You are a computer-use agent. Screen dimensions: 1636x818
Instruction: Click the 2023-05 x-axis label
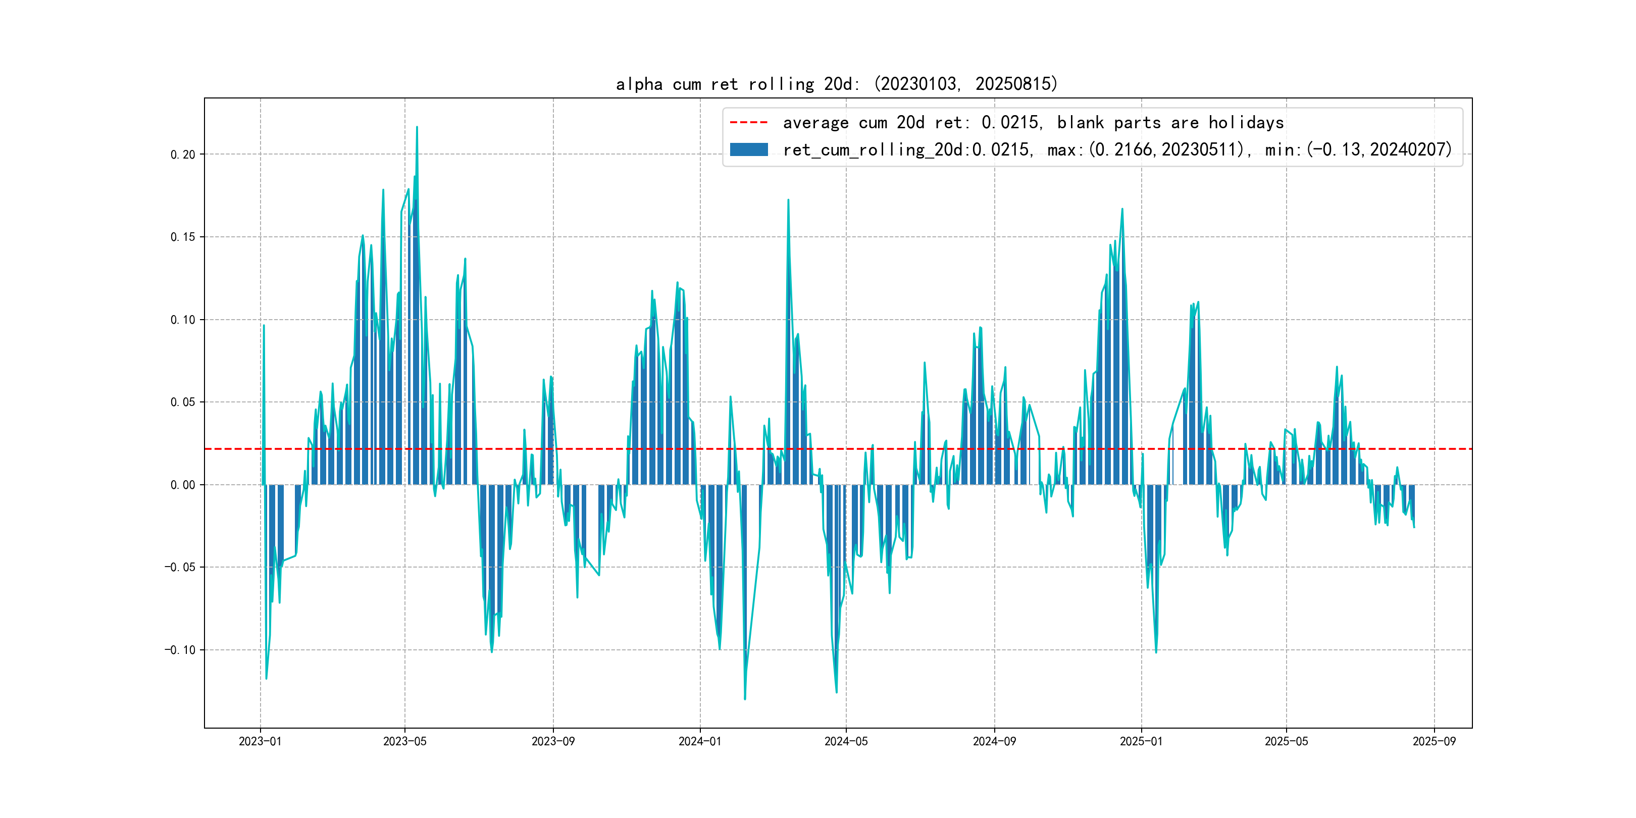[x=404, y=741]
